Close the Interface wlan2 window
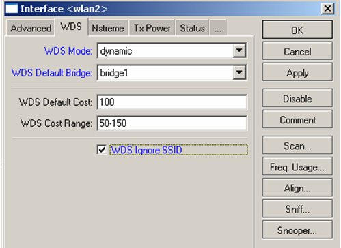The height and width of the screenshot is (248, 341). 327,9
